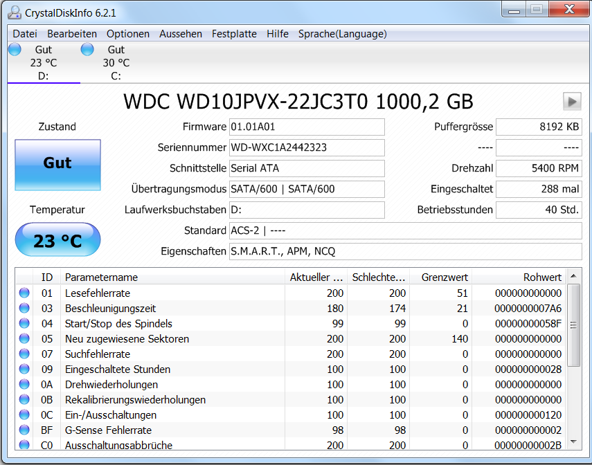Open the Sprache(Language) menu

click(343, 34)
